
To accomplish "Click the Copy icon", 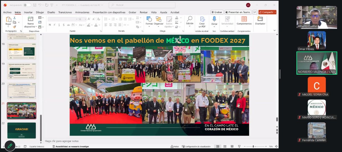I will click(x=15, y=22).
